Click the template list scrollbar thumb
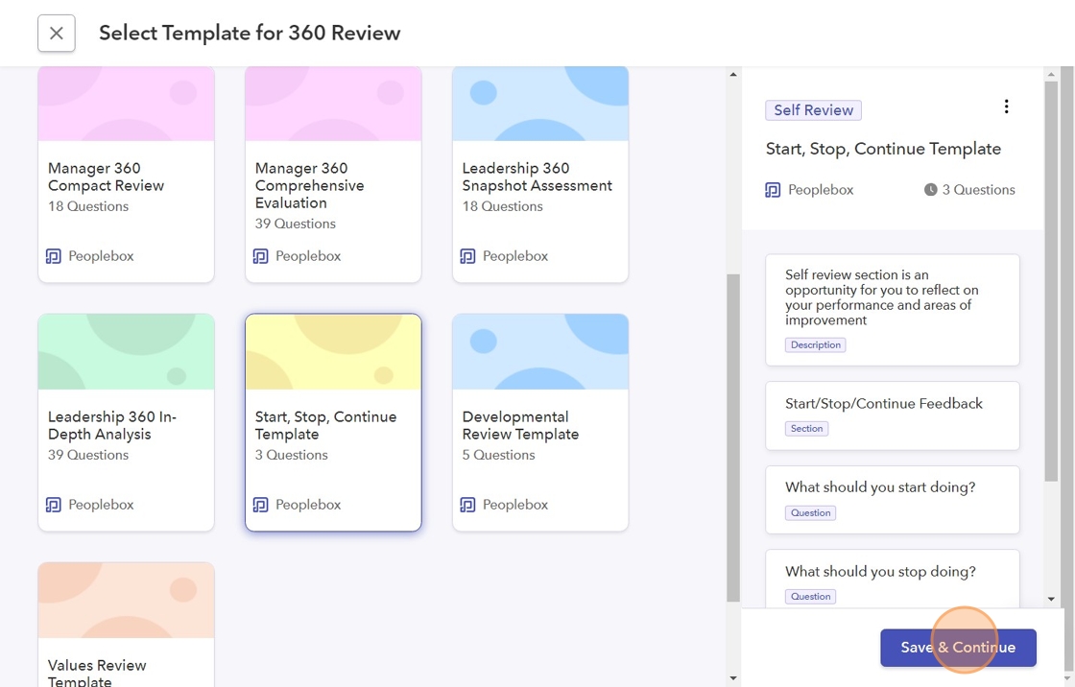Screen dimensions: 1075x687 coord(733,438)
